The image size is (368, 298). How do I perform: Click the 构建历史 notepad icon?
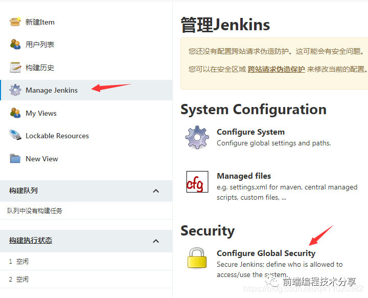tap(15, 67)
